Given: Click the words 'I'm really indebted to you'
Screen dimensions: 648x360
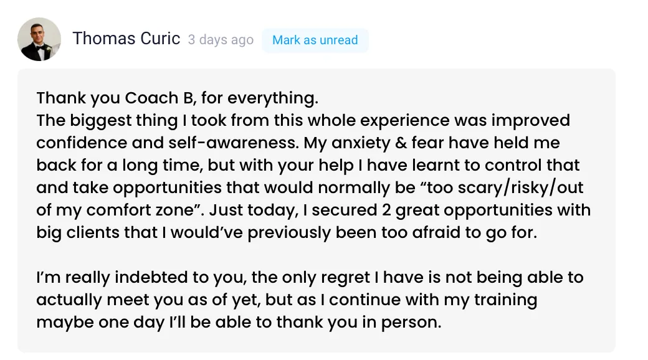Looking at the screenshot, I should tap(140, 277).
